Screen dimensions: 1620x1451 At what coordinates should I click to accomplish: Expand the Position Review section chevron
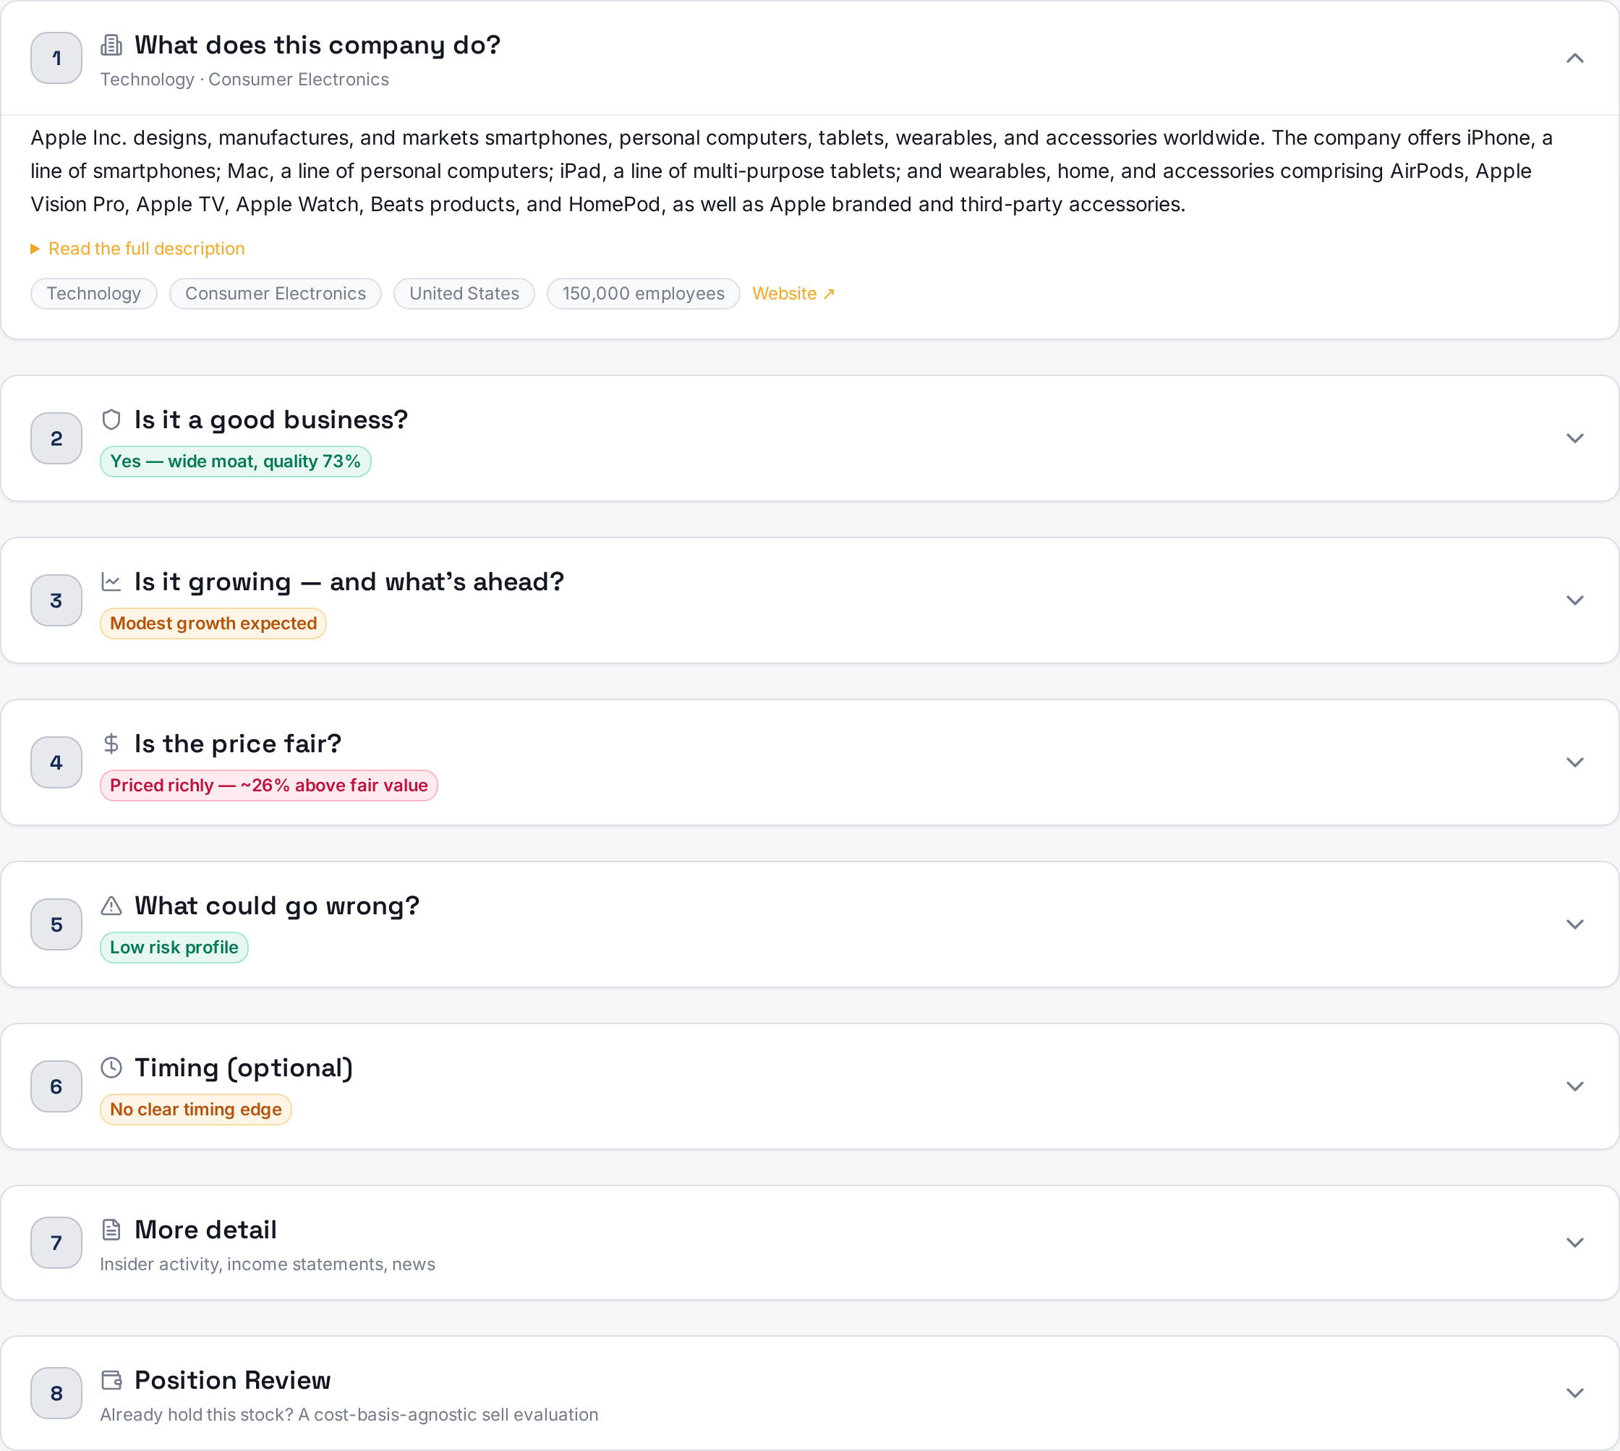1574,1393
